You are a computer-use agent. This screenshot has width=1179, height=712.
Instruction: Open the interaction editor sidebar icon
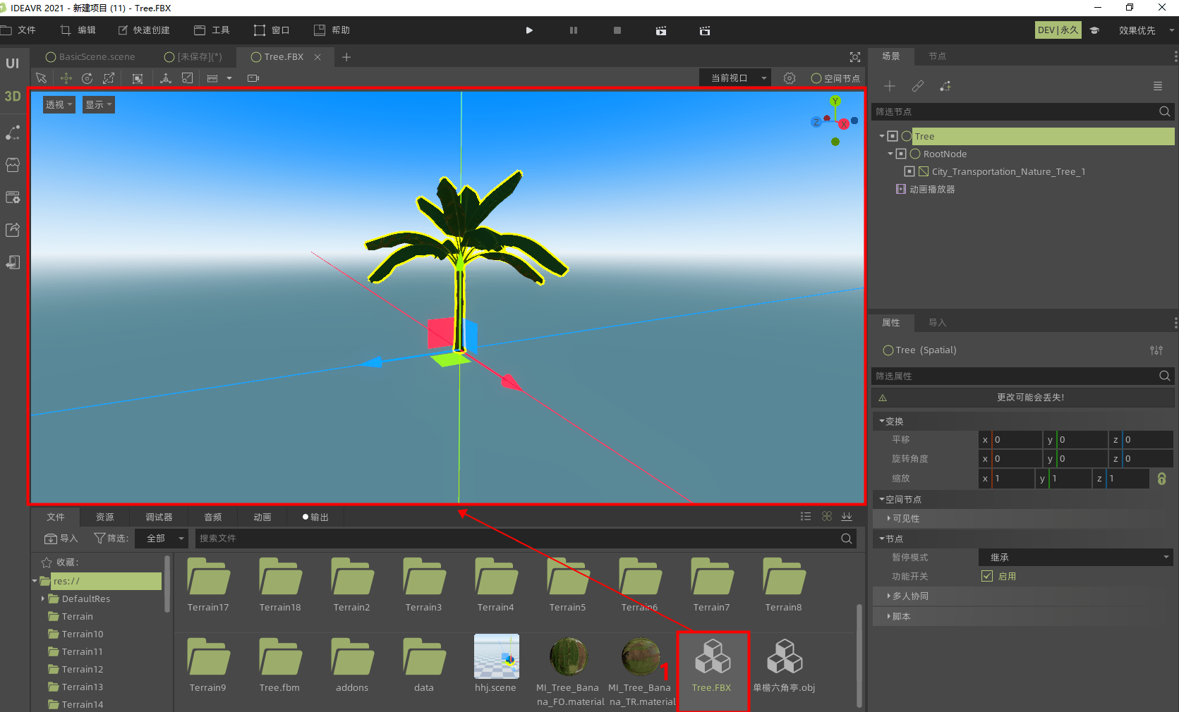[x=13, y=133]
